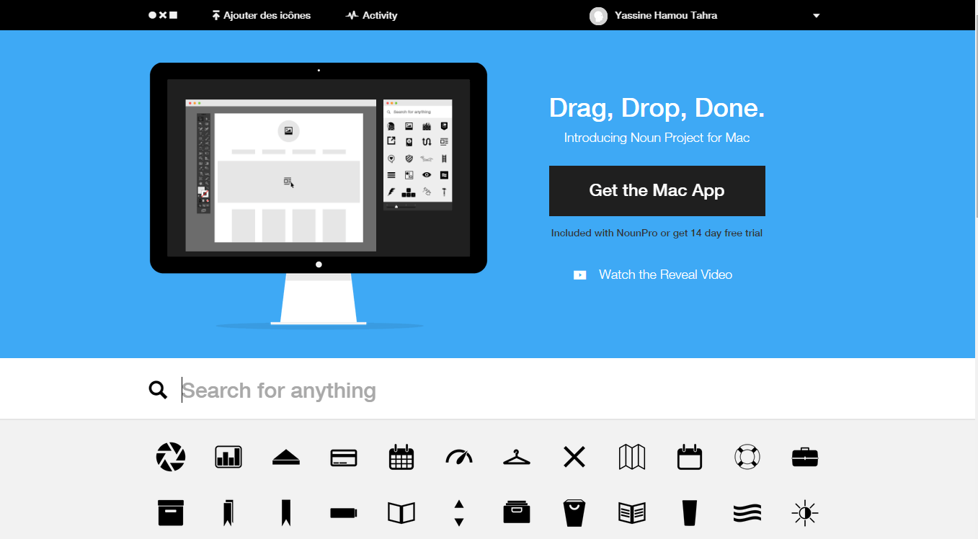The width and height of the screenshot is (978, 539).
Task: Click the Included with NounPro free trial text
Action: [x=657, y=233]
